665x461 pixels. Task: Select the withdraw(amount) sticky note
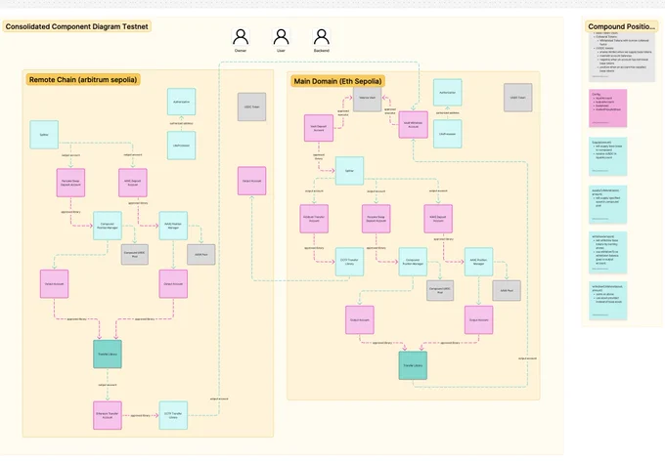pos(607,253)
